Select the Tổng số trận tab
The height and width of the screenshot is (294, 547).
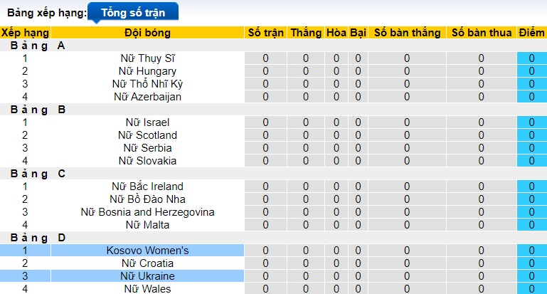133,12
